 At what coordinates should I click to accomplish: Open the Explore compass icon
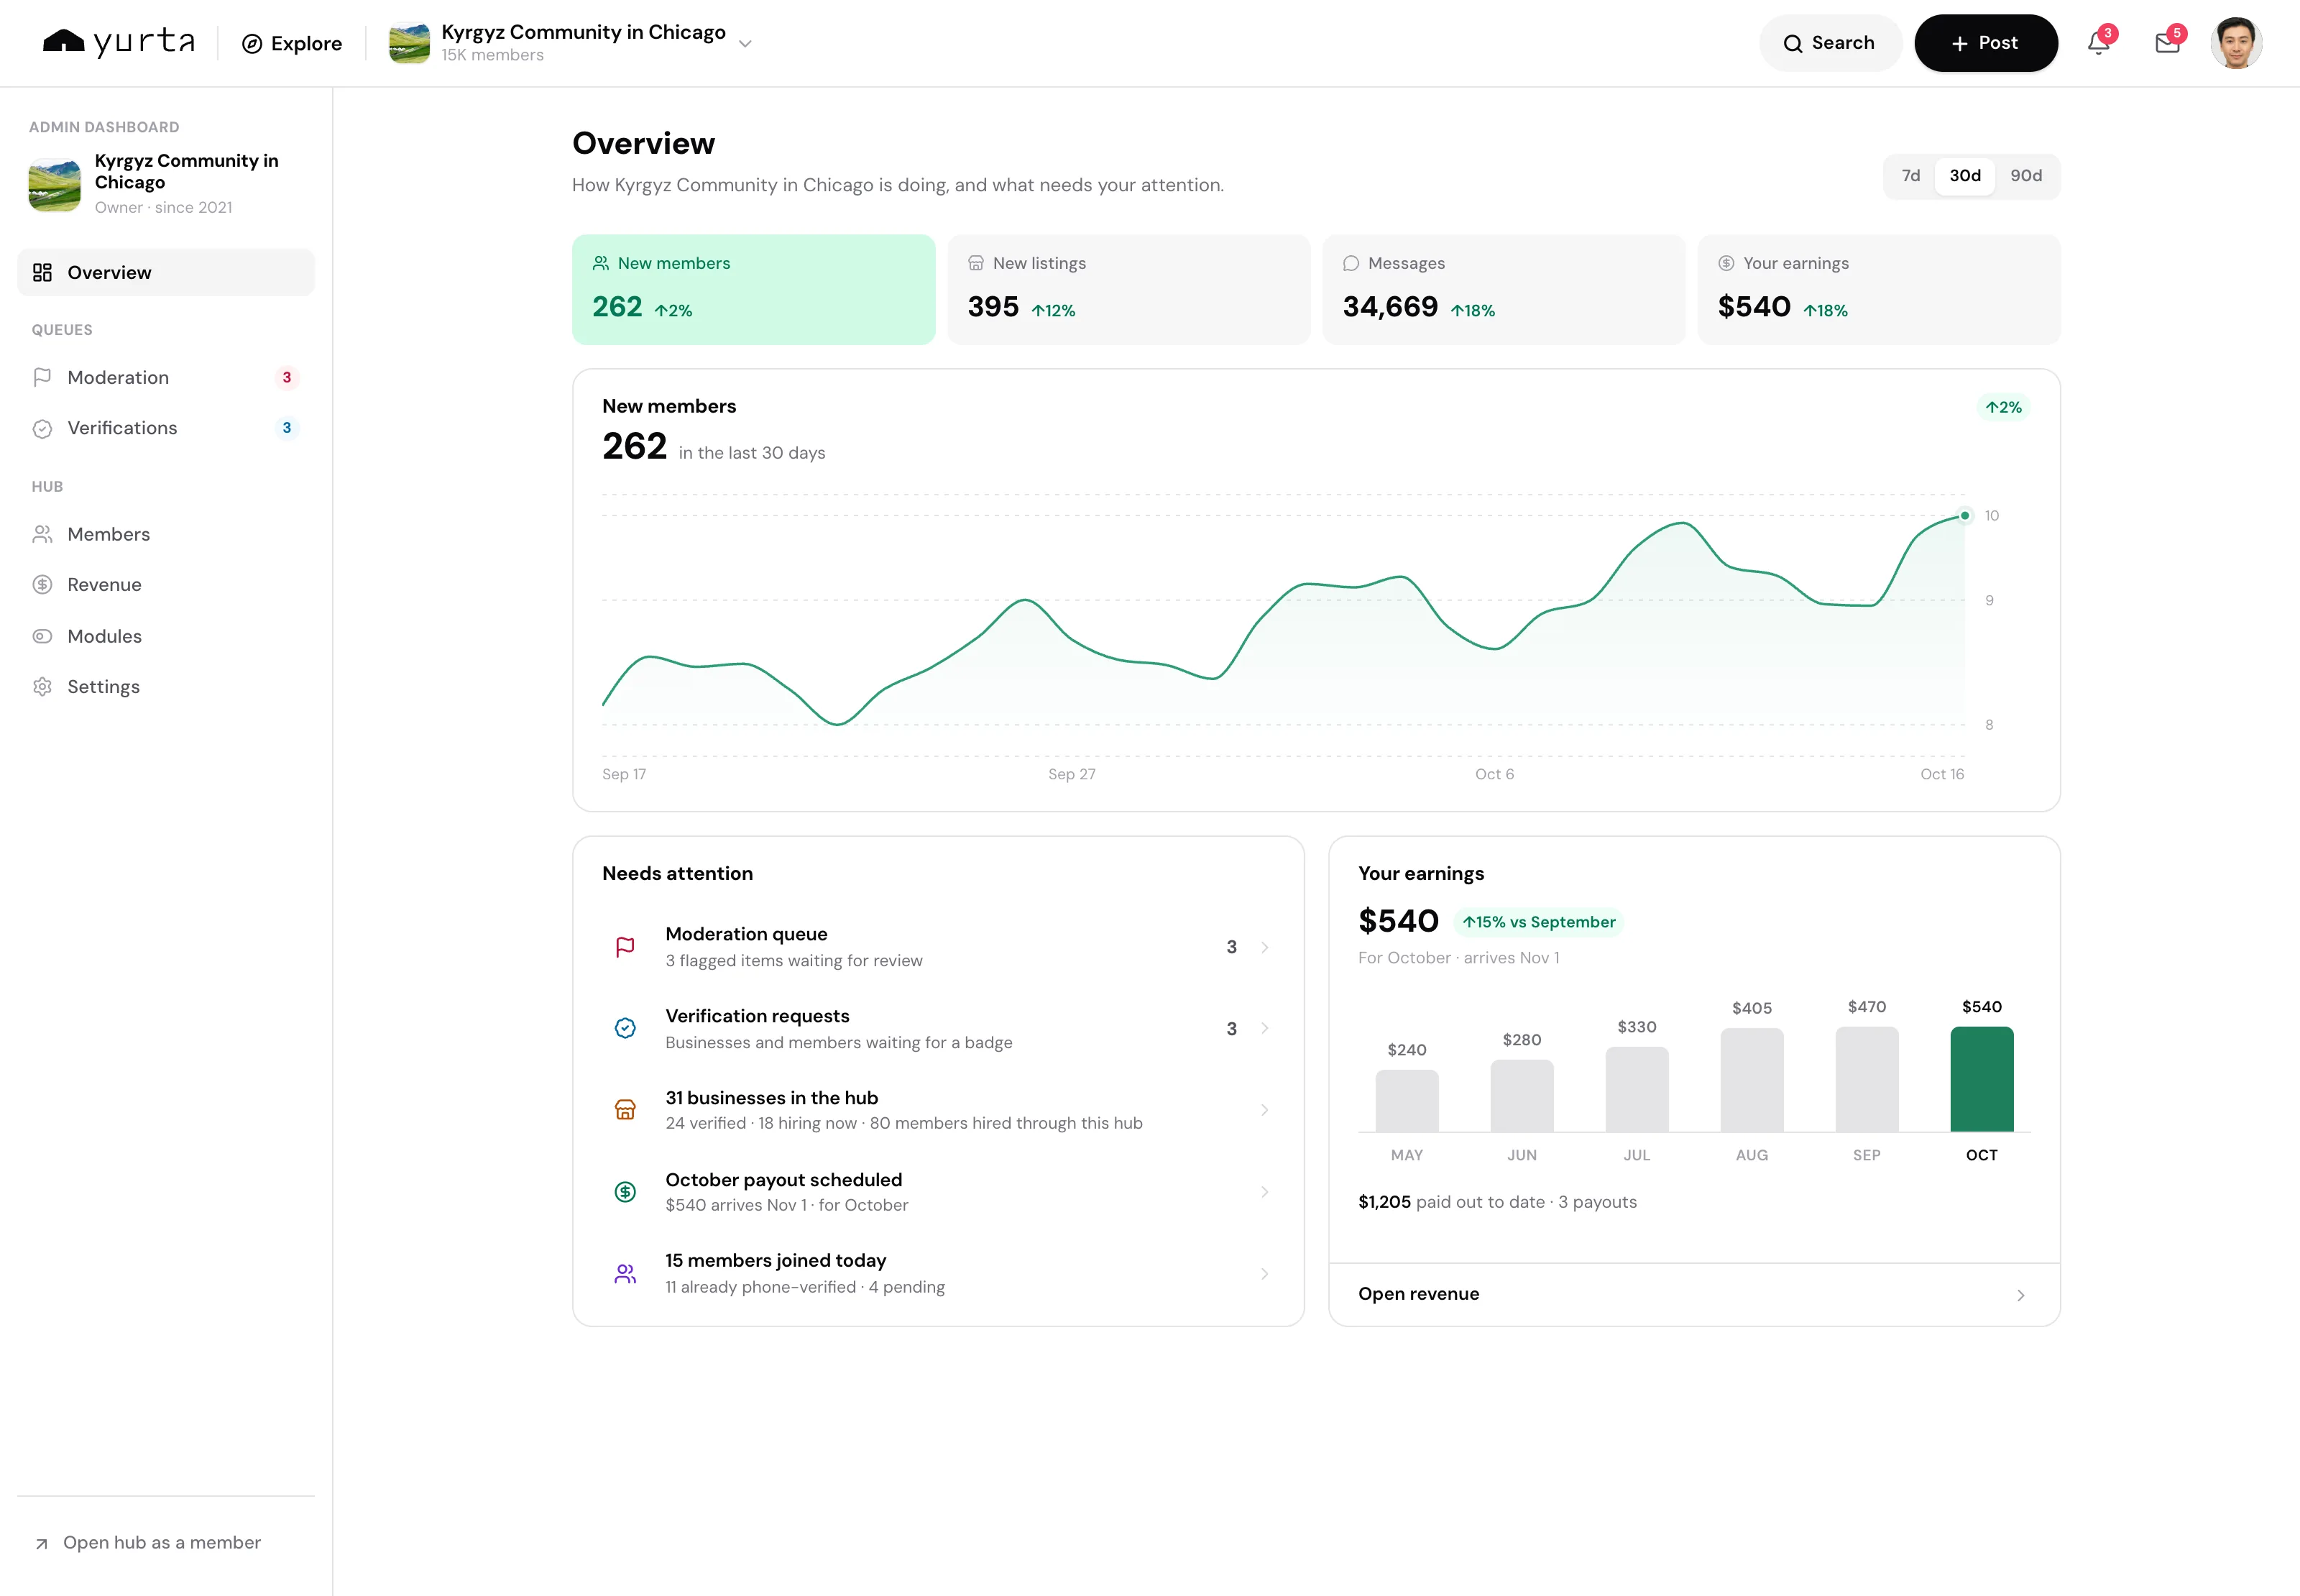point(253,43)
